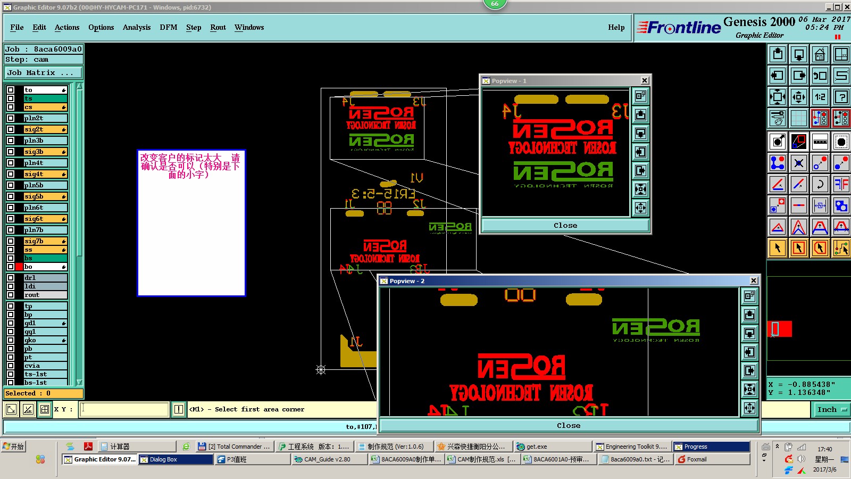Viewport: 851px width, 479px height.
Task: Click the exclamation mark icon near coordinate field
Action: (x=179, y=409)
